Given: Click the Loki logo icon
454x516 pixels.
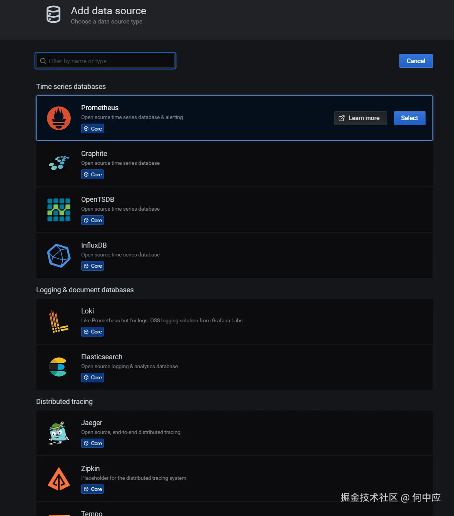Looking at the screenshot, I should pyautogui.click(x=58, y=322).
